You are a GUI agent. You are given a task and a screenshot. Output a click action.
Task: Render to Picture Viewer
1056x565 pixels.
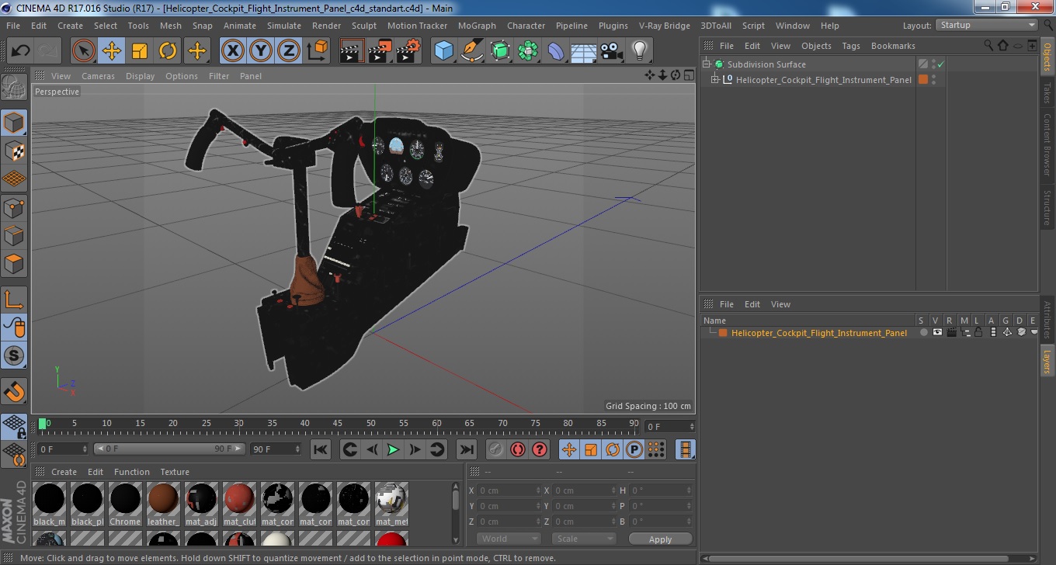click(380, 51)
